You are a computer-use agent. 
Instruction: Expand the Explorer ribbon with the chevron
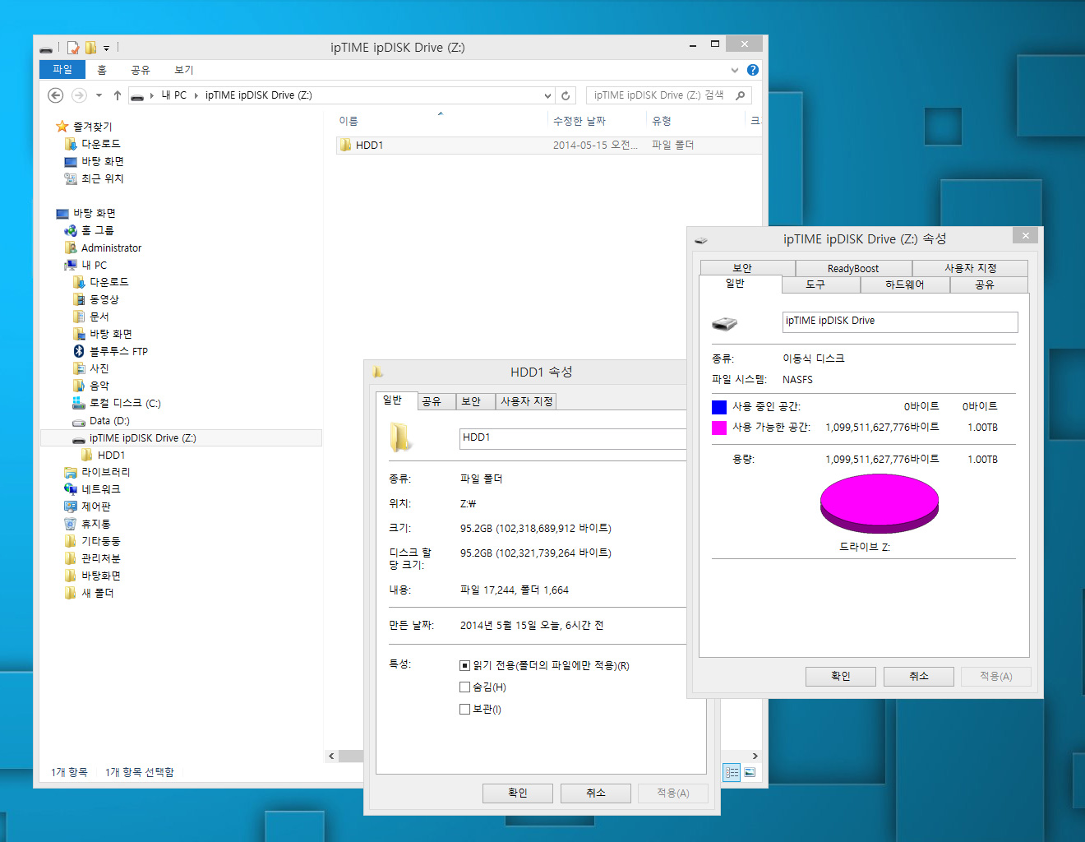click(x=735, y=70)
